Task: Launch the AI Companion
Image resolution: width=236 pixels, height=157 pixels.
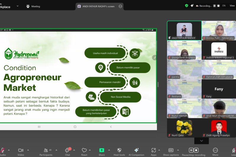Action: (x=136, y=152)
